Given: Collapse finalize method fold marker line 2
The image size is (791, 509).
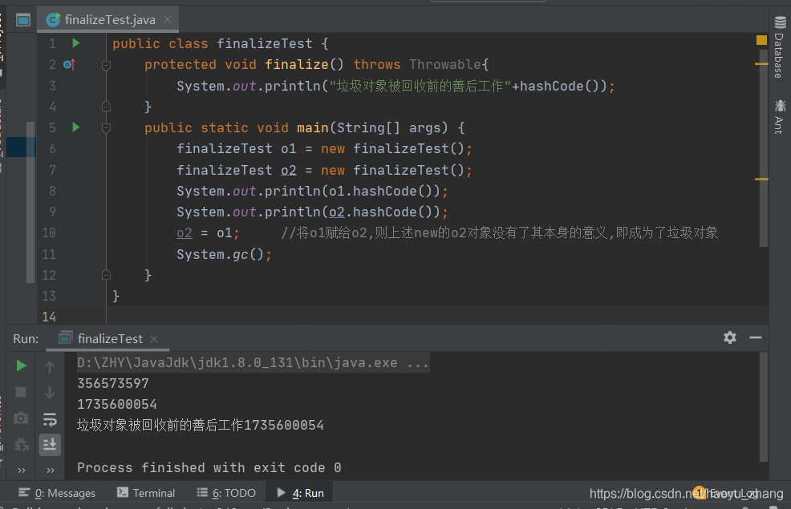Looking at the screenshot, I should (106, 65).
